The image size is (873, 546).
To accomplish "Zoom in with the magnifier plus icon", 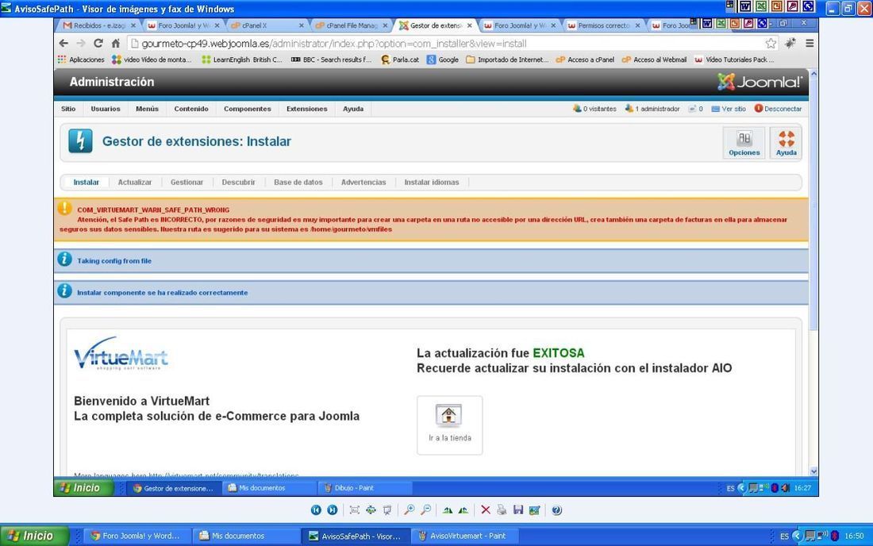I will [x=410, y=509].
